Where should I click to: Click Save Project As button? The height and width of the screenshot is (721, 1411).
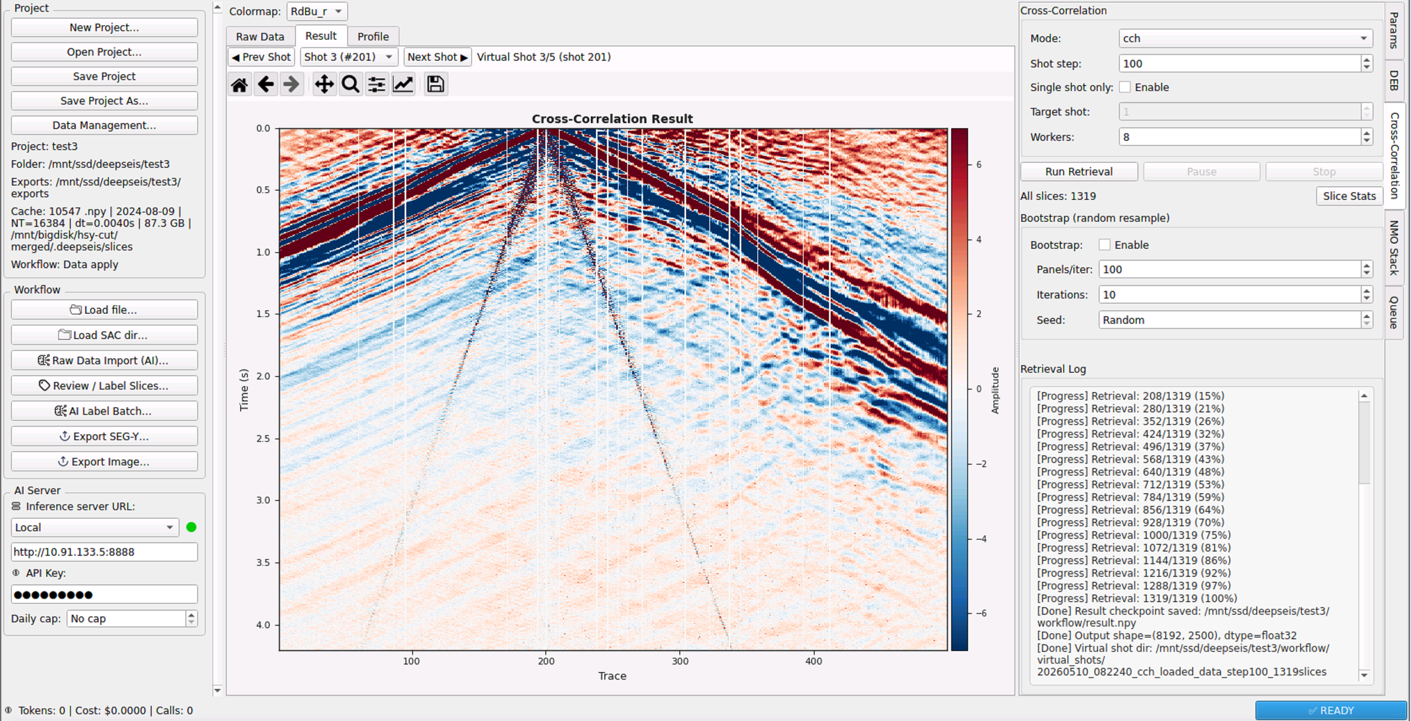104,101
